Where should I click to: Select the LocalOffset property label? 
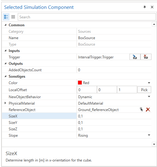tap(18, 90)
